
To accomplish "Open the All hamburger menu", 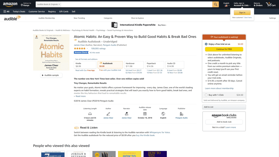I will click(x=7, y=11).
